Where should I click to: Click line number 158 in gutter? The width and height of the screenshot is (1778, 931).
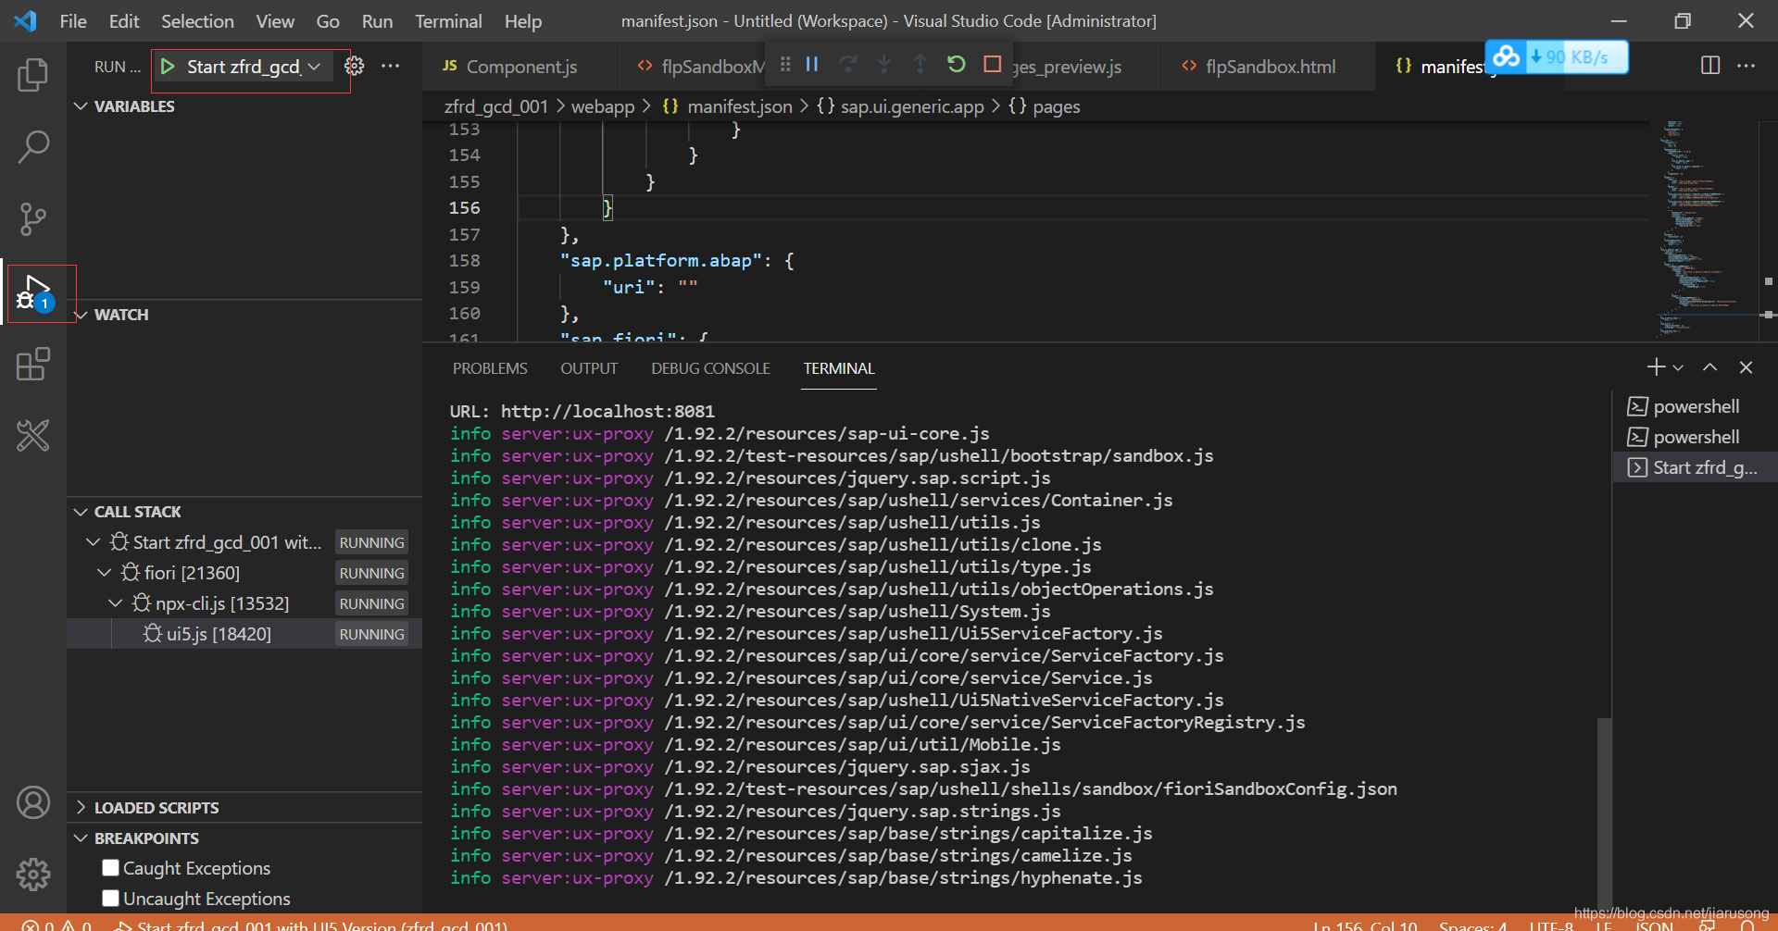[x=465, y=261]
